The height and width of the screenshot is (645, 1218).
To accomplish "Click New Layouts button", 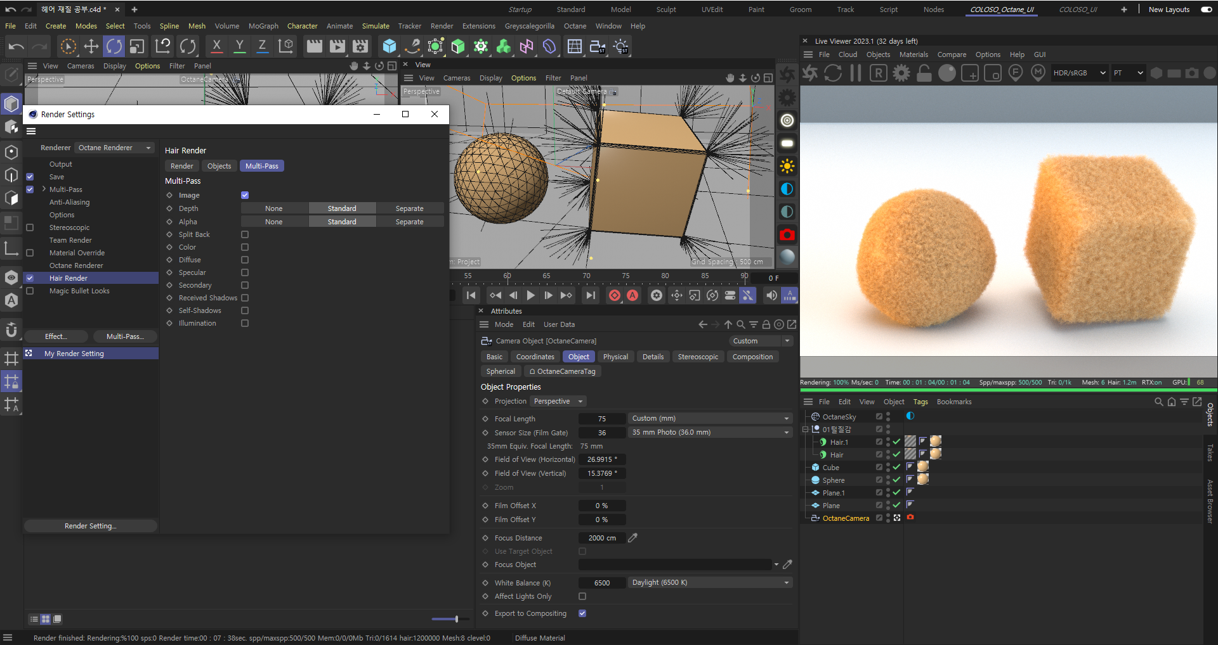I will pos(1169,10).
